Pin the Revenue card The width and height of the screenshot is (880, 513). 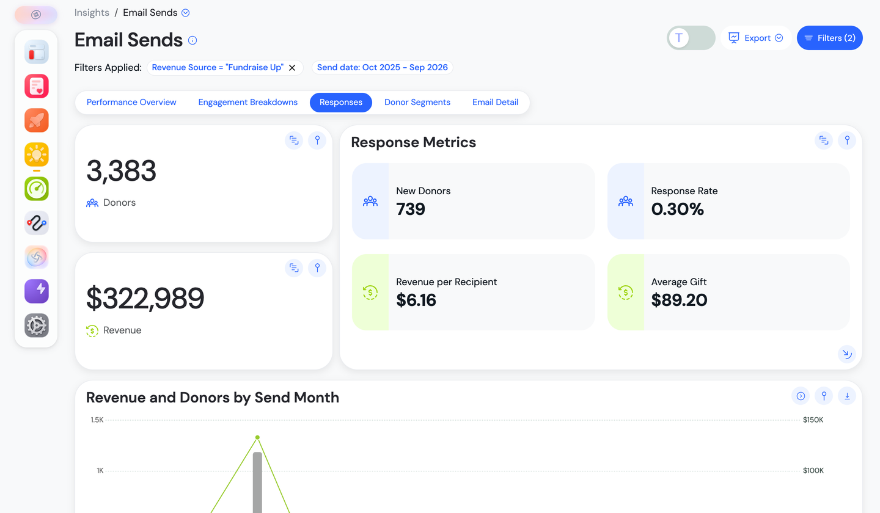pyautogui.click(x=317, y=267)
